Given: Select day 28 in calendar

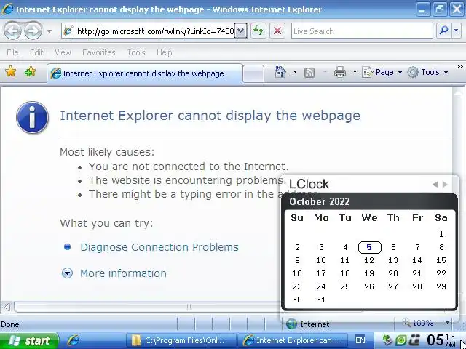Looking at the screenshot, I should coord(417,286).
